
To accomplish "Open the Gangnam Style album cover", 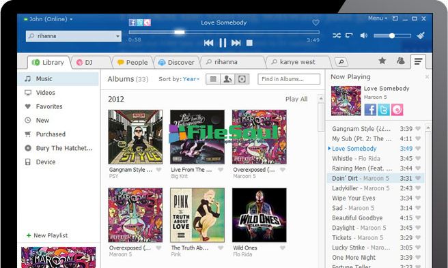I will pos(135,137).
